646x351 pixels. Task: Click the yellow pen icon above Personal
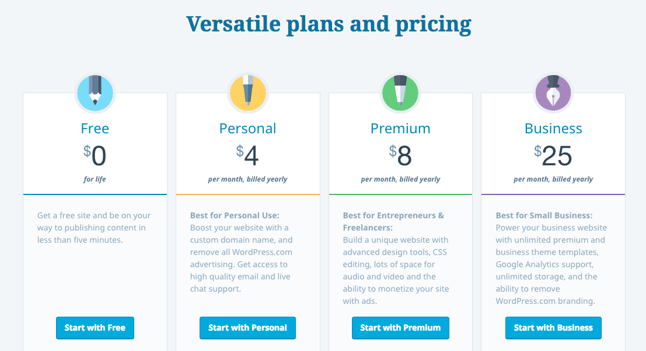click(x=247, y=94)
